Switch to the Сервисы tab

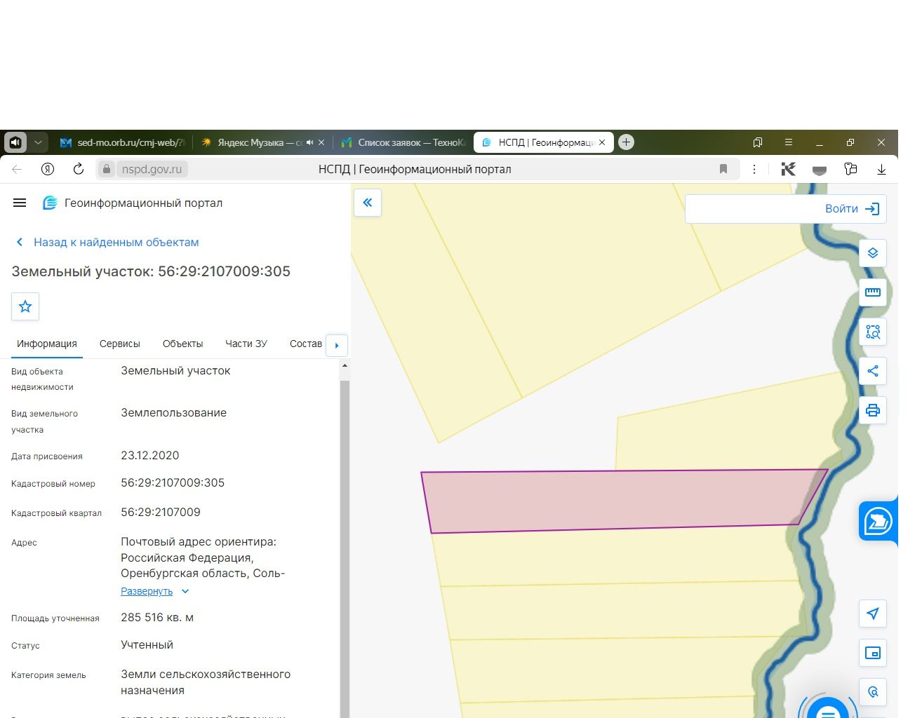coord(120,344)
